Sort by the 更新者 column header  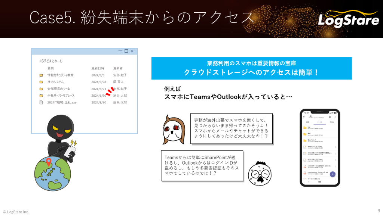[x=118, y=69]
